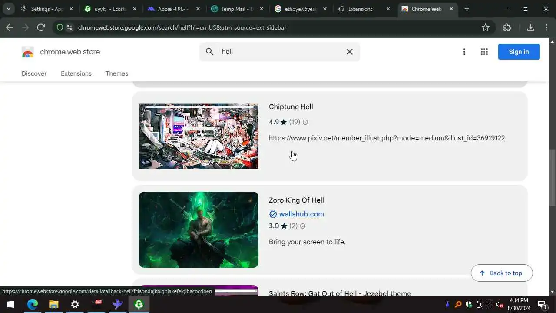Open the Chiptune Hell title link
The width and height of the screenshot is (556, 313).
coord(291,107)
